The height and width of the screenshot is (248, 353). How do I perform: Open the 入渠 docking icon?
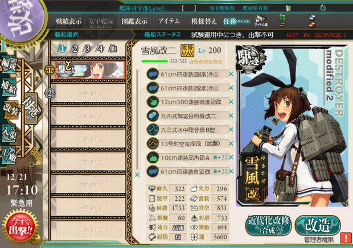pos(9,133)
